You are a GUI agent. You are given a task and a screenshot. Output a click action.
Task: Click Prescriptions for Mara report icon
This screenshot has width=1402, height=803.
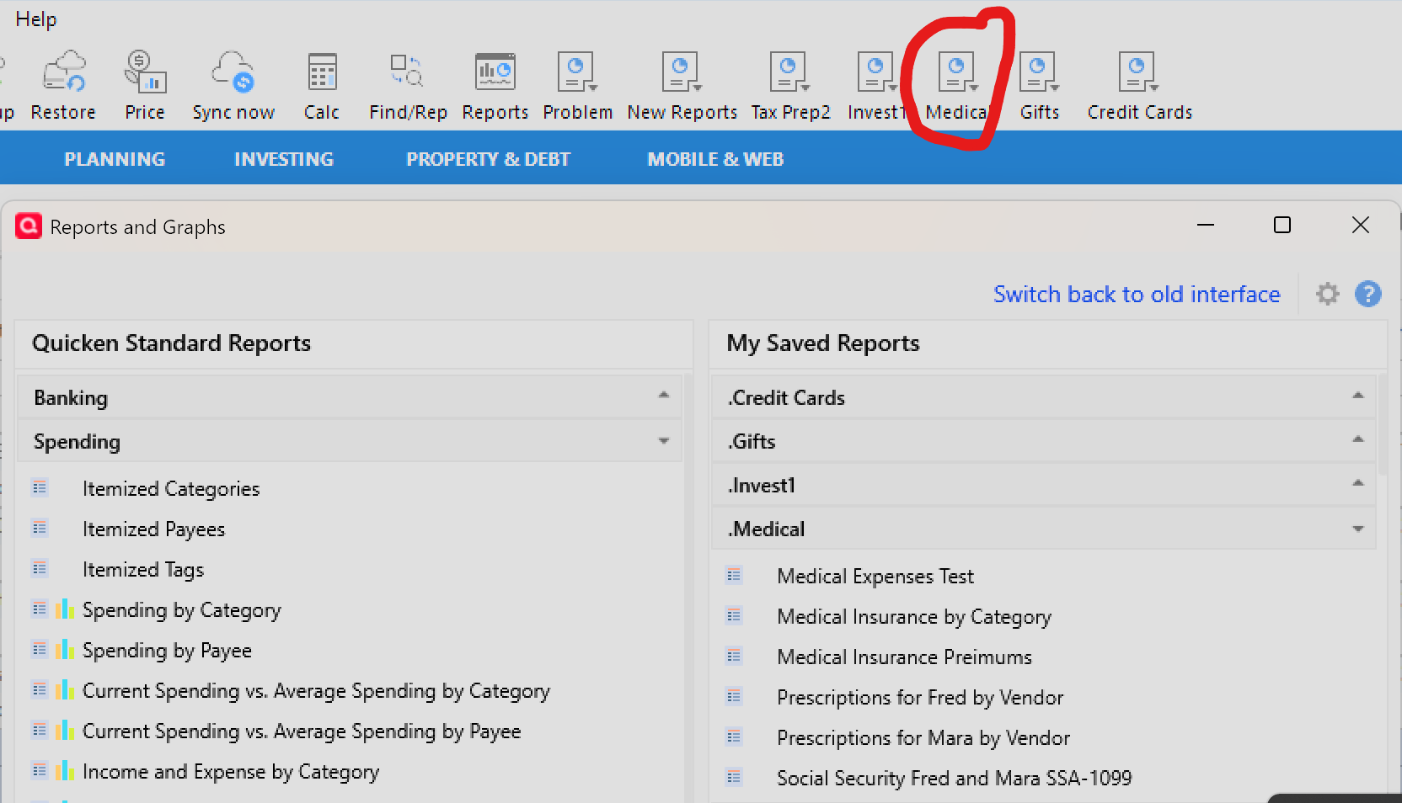pos(734,737)
